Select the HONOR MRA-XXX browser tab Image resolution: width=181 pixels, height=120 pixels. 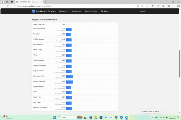pyautogui.click(x=29, y=2)
